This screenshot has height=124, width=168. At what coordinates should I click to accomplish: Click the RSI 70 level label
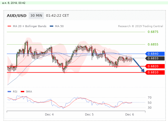click(x=150, y=97)
